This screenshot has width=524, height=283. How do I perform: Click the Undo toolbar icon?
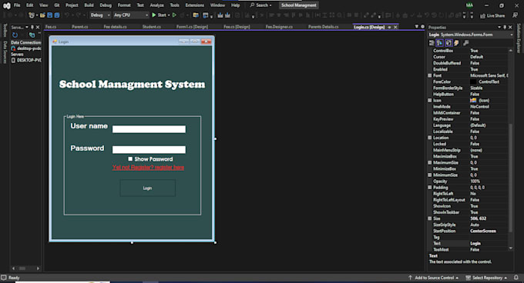tap(67, 15)
